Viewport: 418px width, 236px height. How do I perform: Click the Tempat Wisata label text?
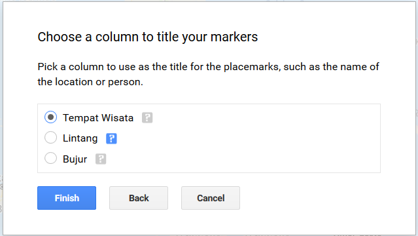(x=98, y=118)
